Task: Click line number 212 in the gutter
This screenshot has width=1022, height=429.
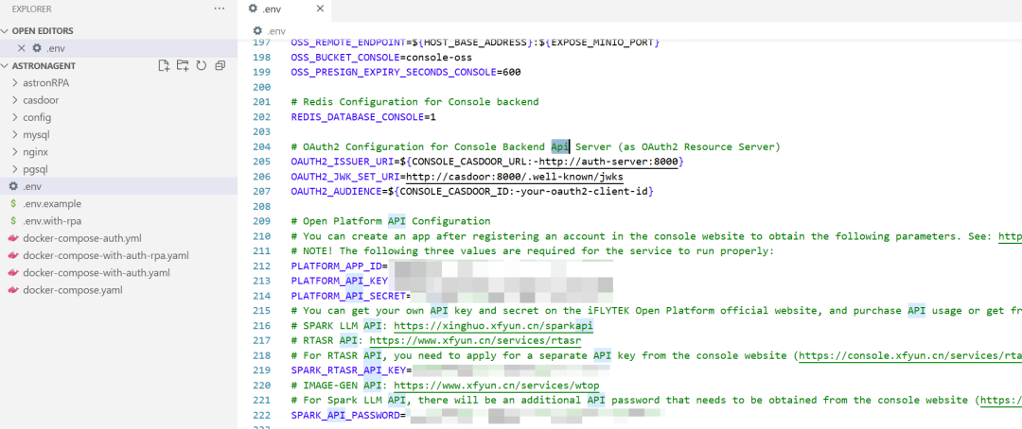Action: click(261, 266)
